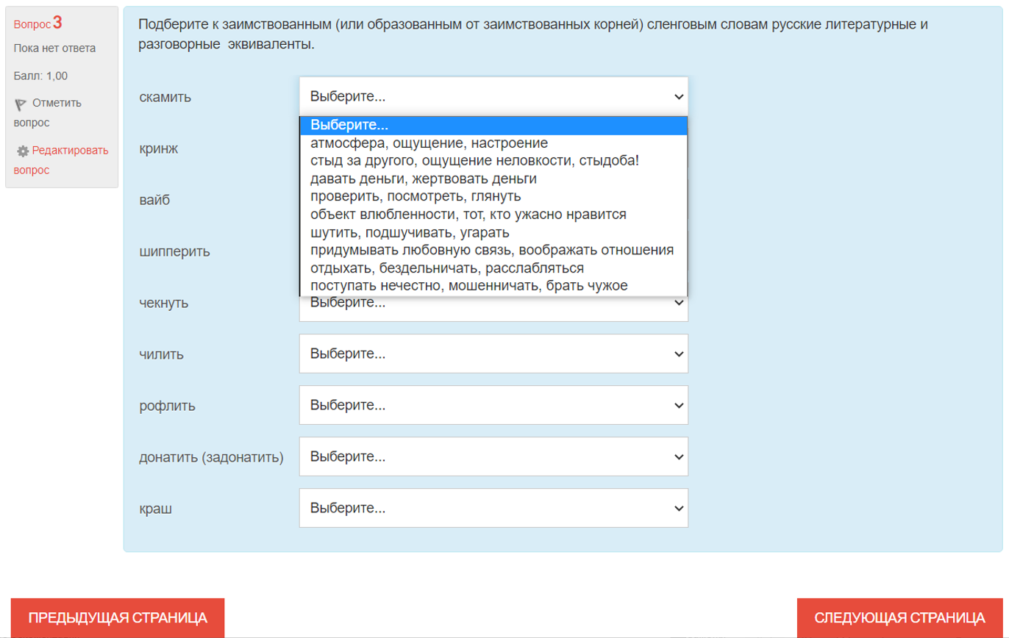Click the чилить label
The image size is (1009, 638).
(161, 354)
